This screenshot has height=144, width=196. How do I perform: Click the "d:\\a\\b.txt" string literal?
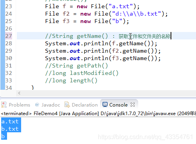[x=137, y=14]
